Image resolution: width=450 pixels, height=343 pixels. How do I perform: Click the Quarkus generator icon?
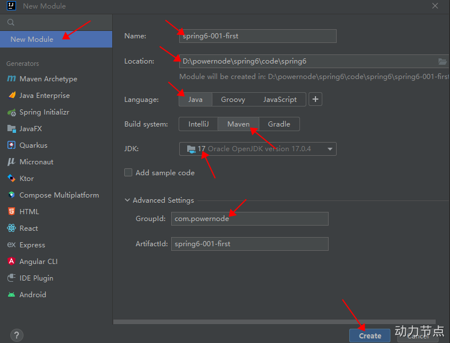(x=11, y=145)
